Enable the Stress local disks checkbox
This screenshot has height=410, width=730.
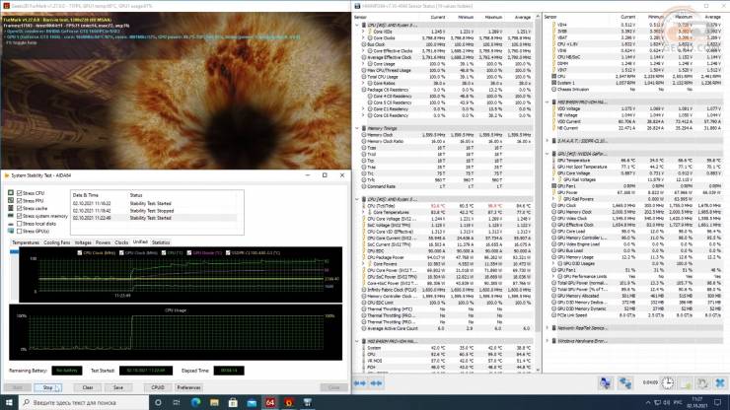click(x=19, y=224)
